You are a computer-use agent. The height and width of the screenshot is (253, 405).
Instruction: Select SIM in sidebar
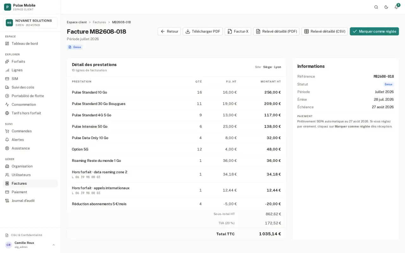click(x=30, y=79)
